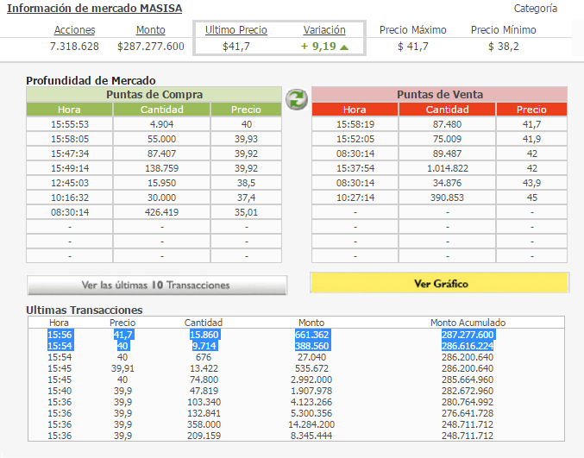The height and width of the screenshot is (458, 584).
Task: Click transaction quantity 47.819
Action: tap(204, 391)
